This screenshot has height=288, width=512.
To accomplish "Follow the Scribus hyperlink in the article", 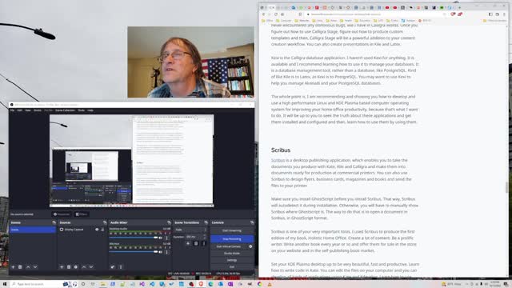I will 278,160.
